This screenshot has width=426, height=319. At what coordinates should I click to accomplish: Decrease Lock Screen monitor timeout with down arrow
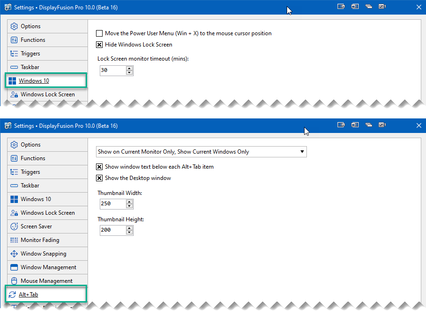pyautogui.click(x=129, y=72)
